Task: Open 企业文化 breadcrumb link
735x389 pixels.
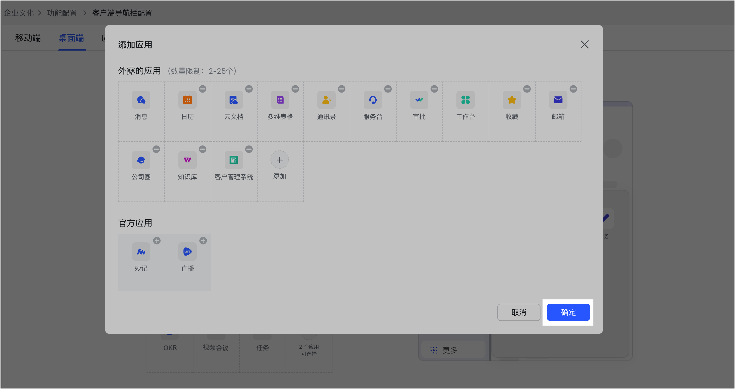Action: pos(19,13)
